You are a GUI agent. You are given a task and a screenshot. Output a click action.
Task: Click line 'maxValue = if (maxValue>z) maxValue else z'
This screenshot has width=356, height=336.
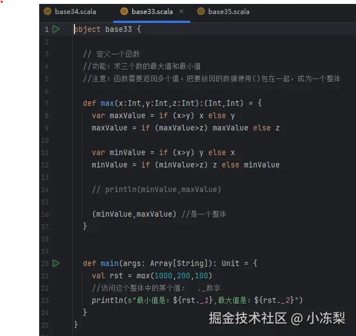tap(185, 128)
